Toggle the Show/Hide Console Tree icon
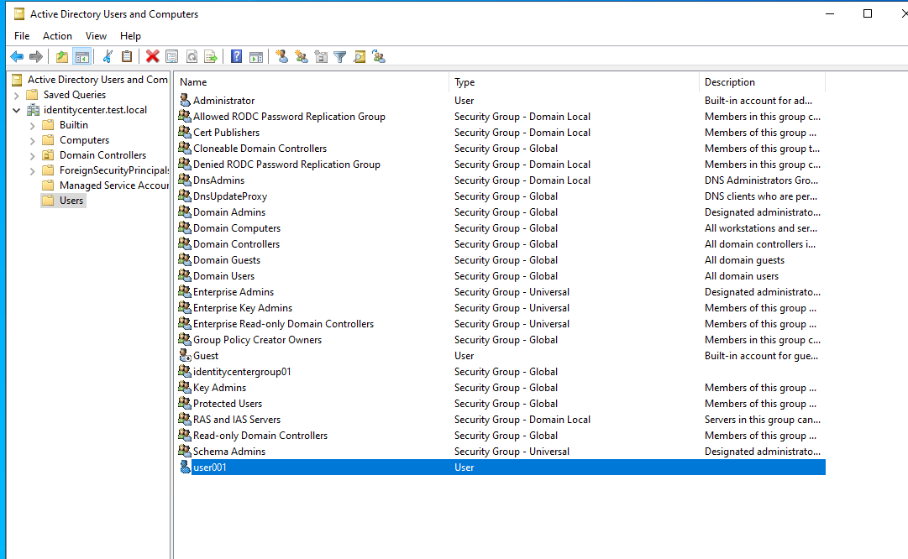The height and width of the screenshot is (559, 908). click(x=82, y=57)
